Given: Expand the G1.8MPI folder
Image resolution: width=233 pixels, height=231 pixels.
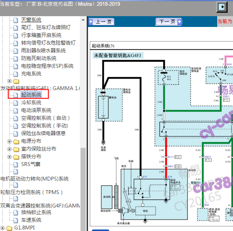Looking at the screenshot, I should pyautogui.click(x=3, y=228).
